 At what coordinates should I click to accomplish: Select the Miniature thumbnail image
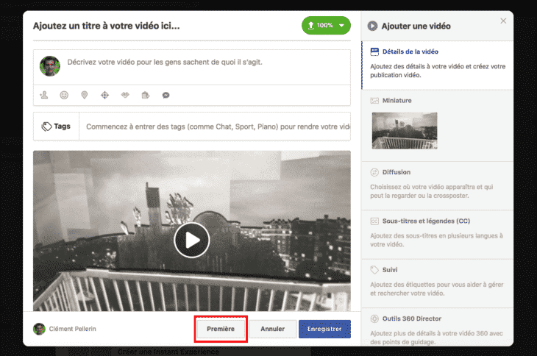coord(405,130)
